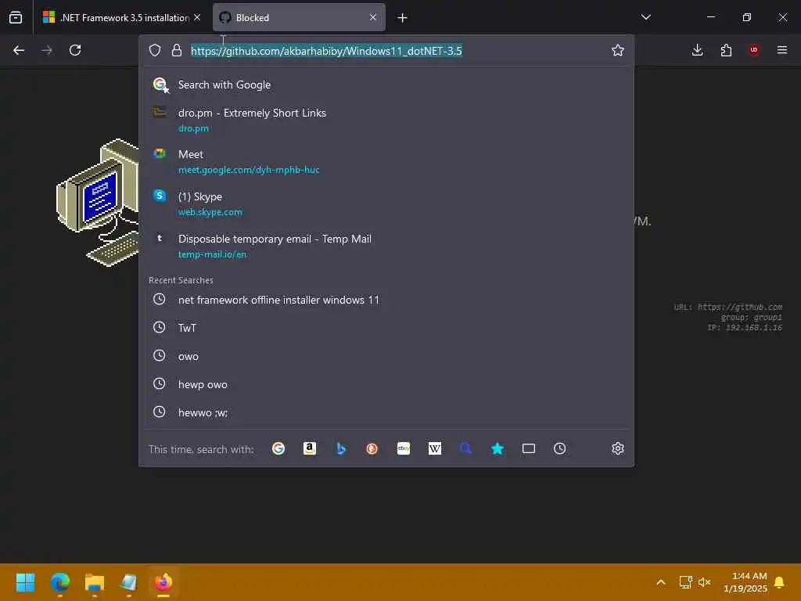Search this time with Amazon icon
801x601 pixels.
click(310, 448)
